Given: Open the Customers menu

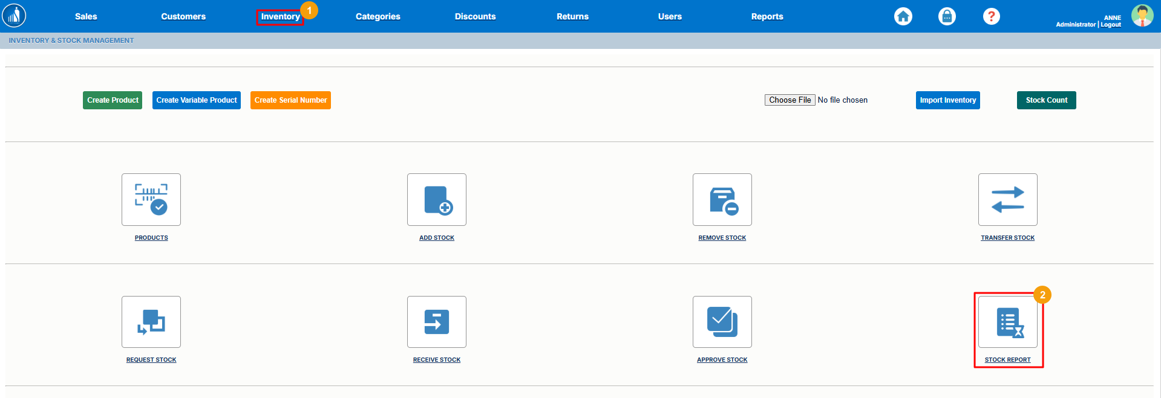Looking at the screenshot, I should [183, 16].
